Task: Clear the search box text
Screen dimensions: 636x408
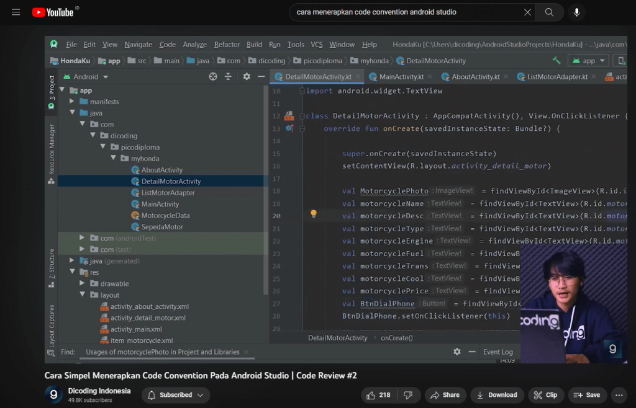Action: [x=527, y=12]
